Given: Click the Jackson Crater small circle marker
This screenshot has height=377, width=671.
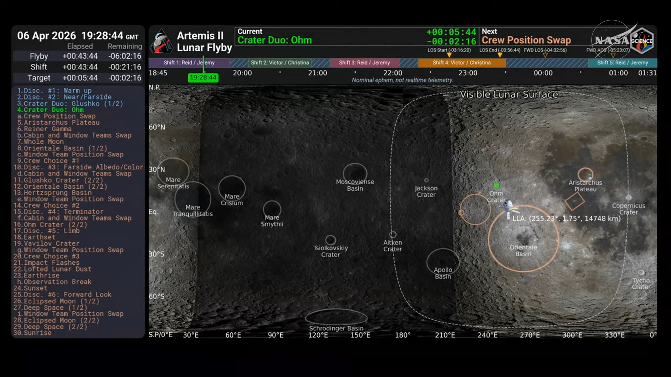Looking at the screenshot, I should click(426, 180).
